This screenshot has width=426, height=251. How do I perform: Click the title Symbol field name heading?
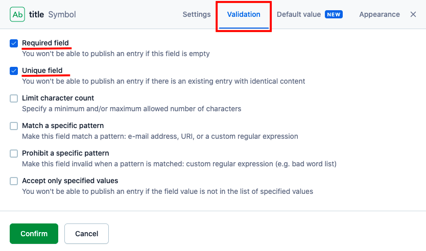[x=53, y=14]
